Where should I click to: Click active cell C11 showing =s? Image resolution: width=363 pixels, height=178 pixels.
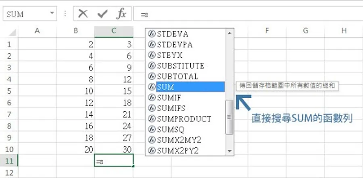pyautogui.click(x=114, y=160)
